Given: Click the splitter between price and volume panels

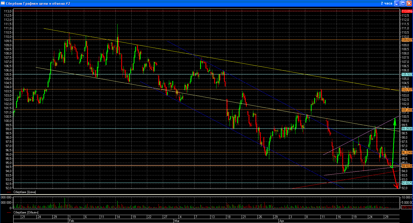Looking at the screenshot, I should (206, 195).
